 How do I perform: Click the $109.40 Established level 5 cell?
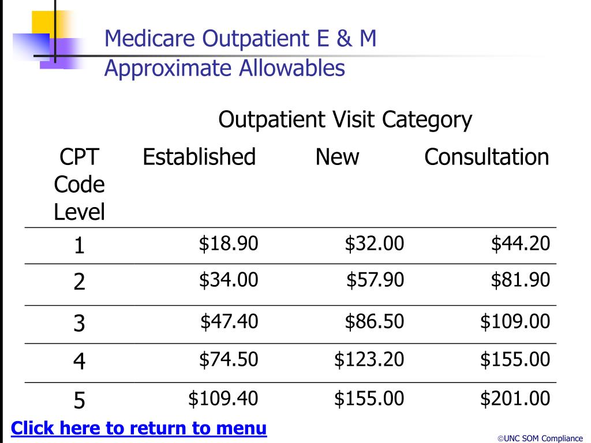(x=223, y=399)
